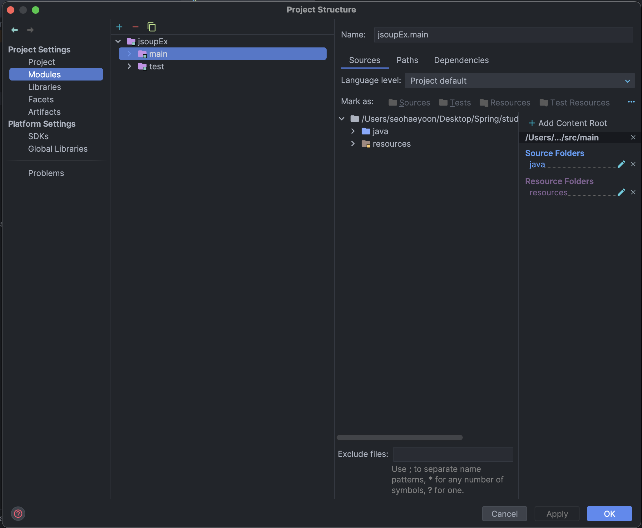642x528 pixels.
Task: Open the help question mark icon
Action: [x=18, y=513]
